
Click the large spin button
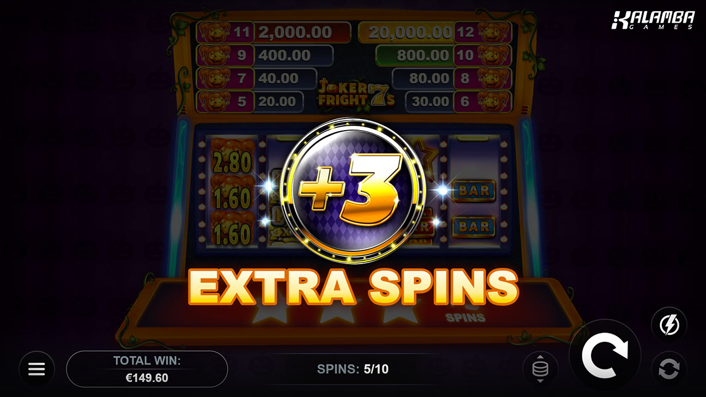[x=605, y=356]
